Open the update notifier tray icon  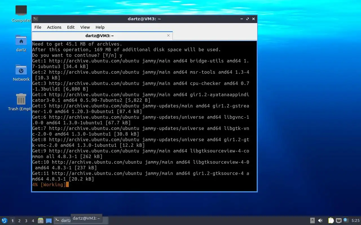346,220
